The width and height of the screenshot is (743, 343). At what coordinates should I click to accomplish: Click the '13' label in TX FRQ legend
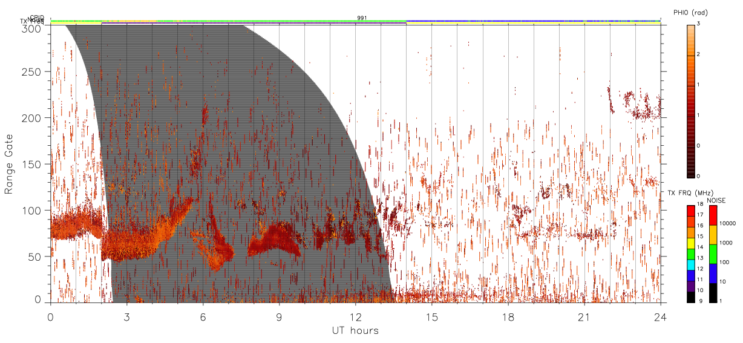pos(701,258)
